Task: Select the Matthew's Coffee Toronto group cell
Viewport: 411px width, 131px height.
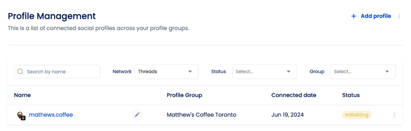Action: point(201,115)
